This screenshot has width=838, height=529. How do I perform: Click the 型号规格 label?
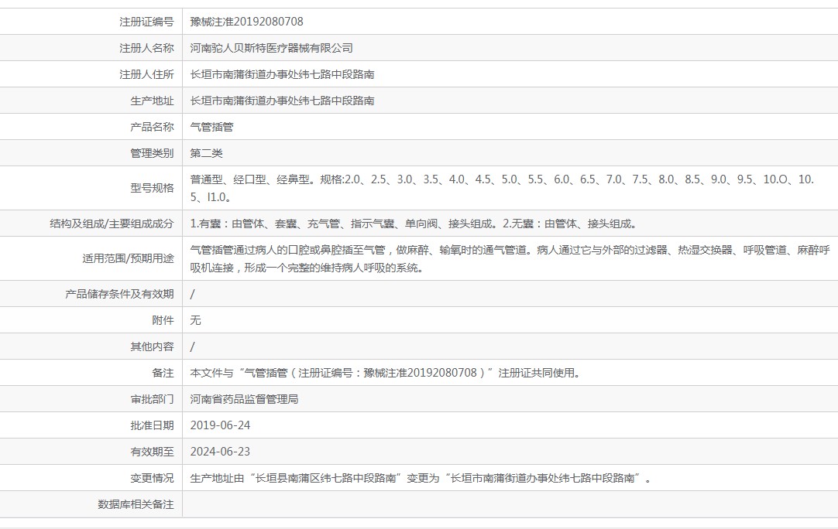click(152, 188)
